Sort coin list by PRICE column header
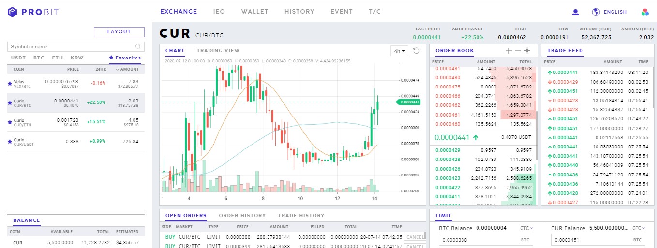 (x=73, y=70)
